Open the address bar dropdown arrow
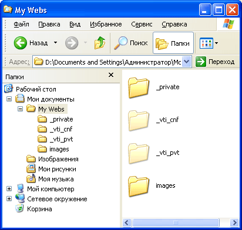Image resolution: width=242 pixels, height=230 pixels. (187, 62)
